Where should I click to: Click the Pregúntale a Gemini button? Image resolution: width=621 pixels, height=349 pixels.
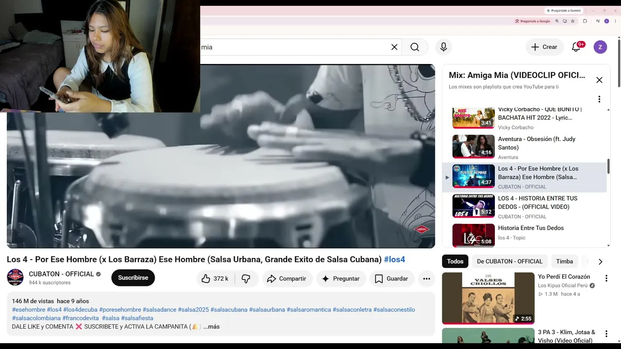click(563, 11)
